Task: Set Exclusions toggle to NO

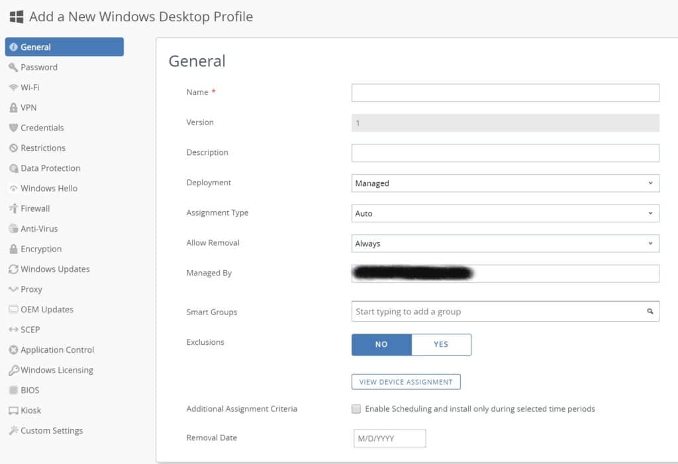Action: (x=381, y=344)
